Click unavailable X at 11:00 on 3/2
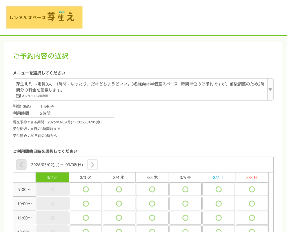 click(52, 218)
